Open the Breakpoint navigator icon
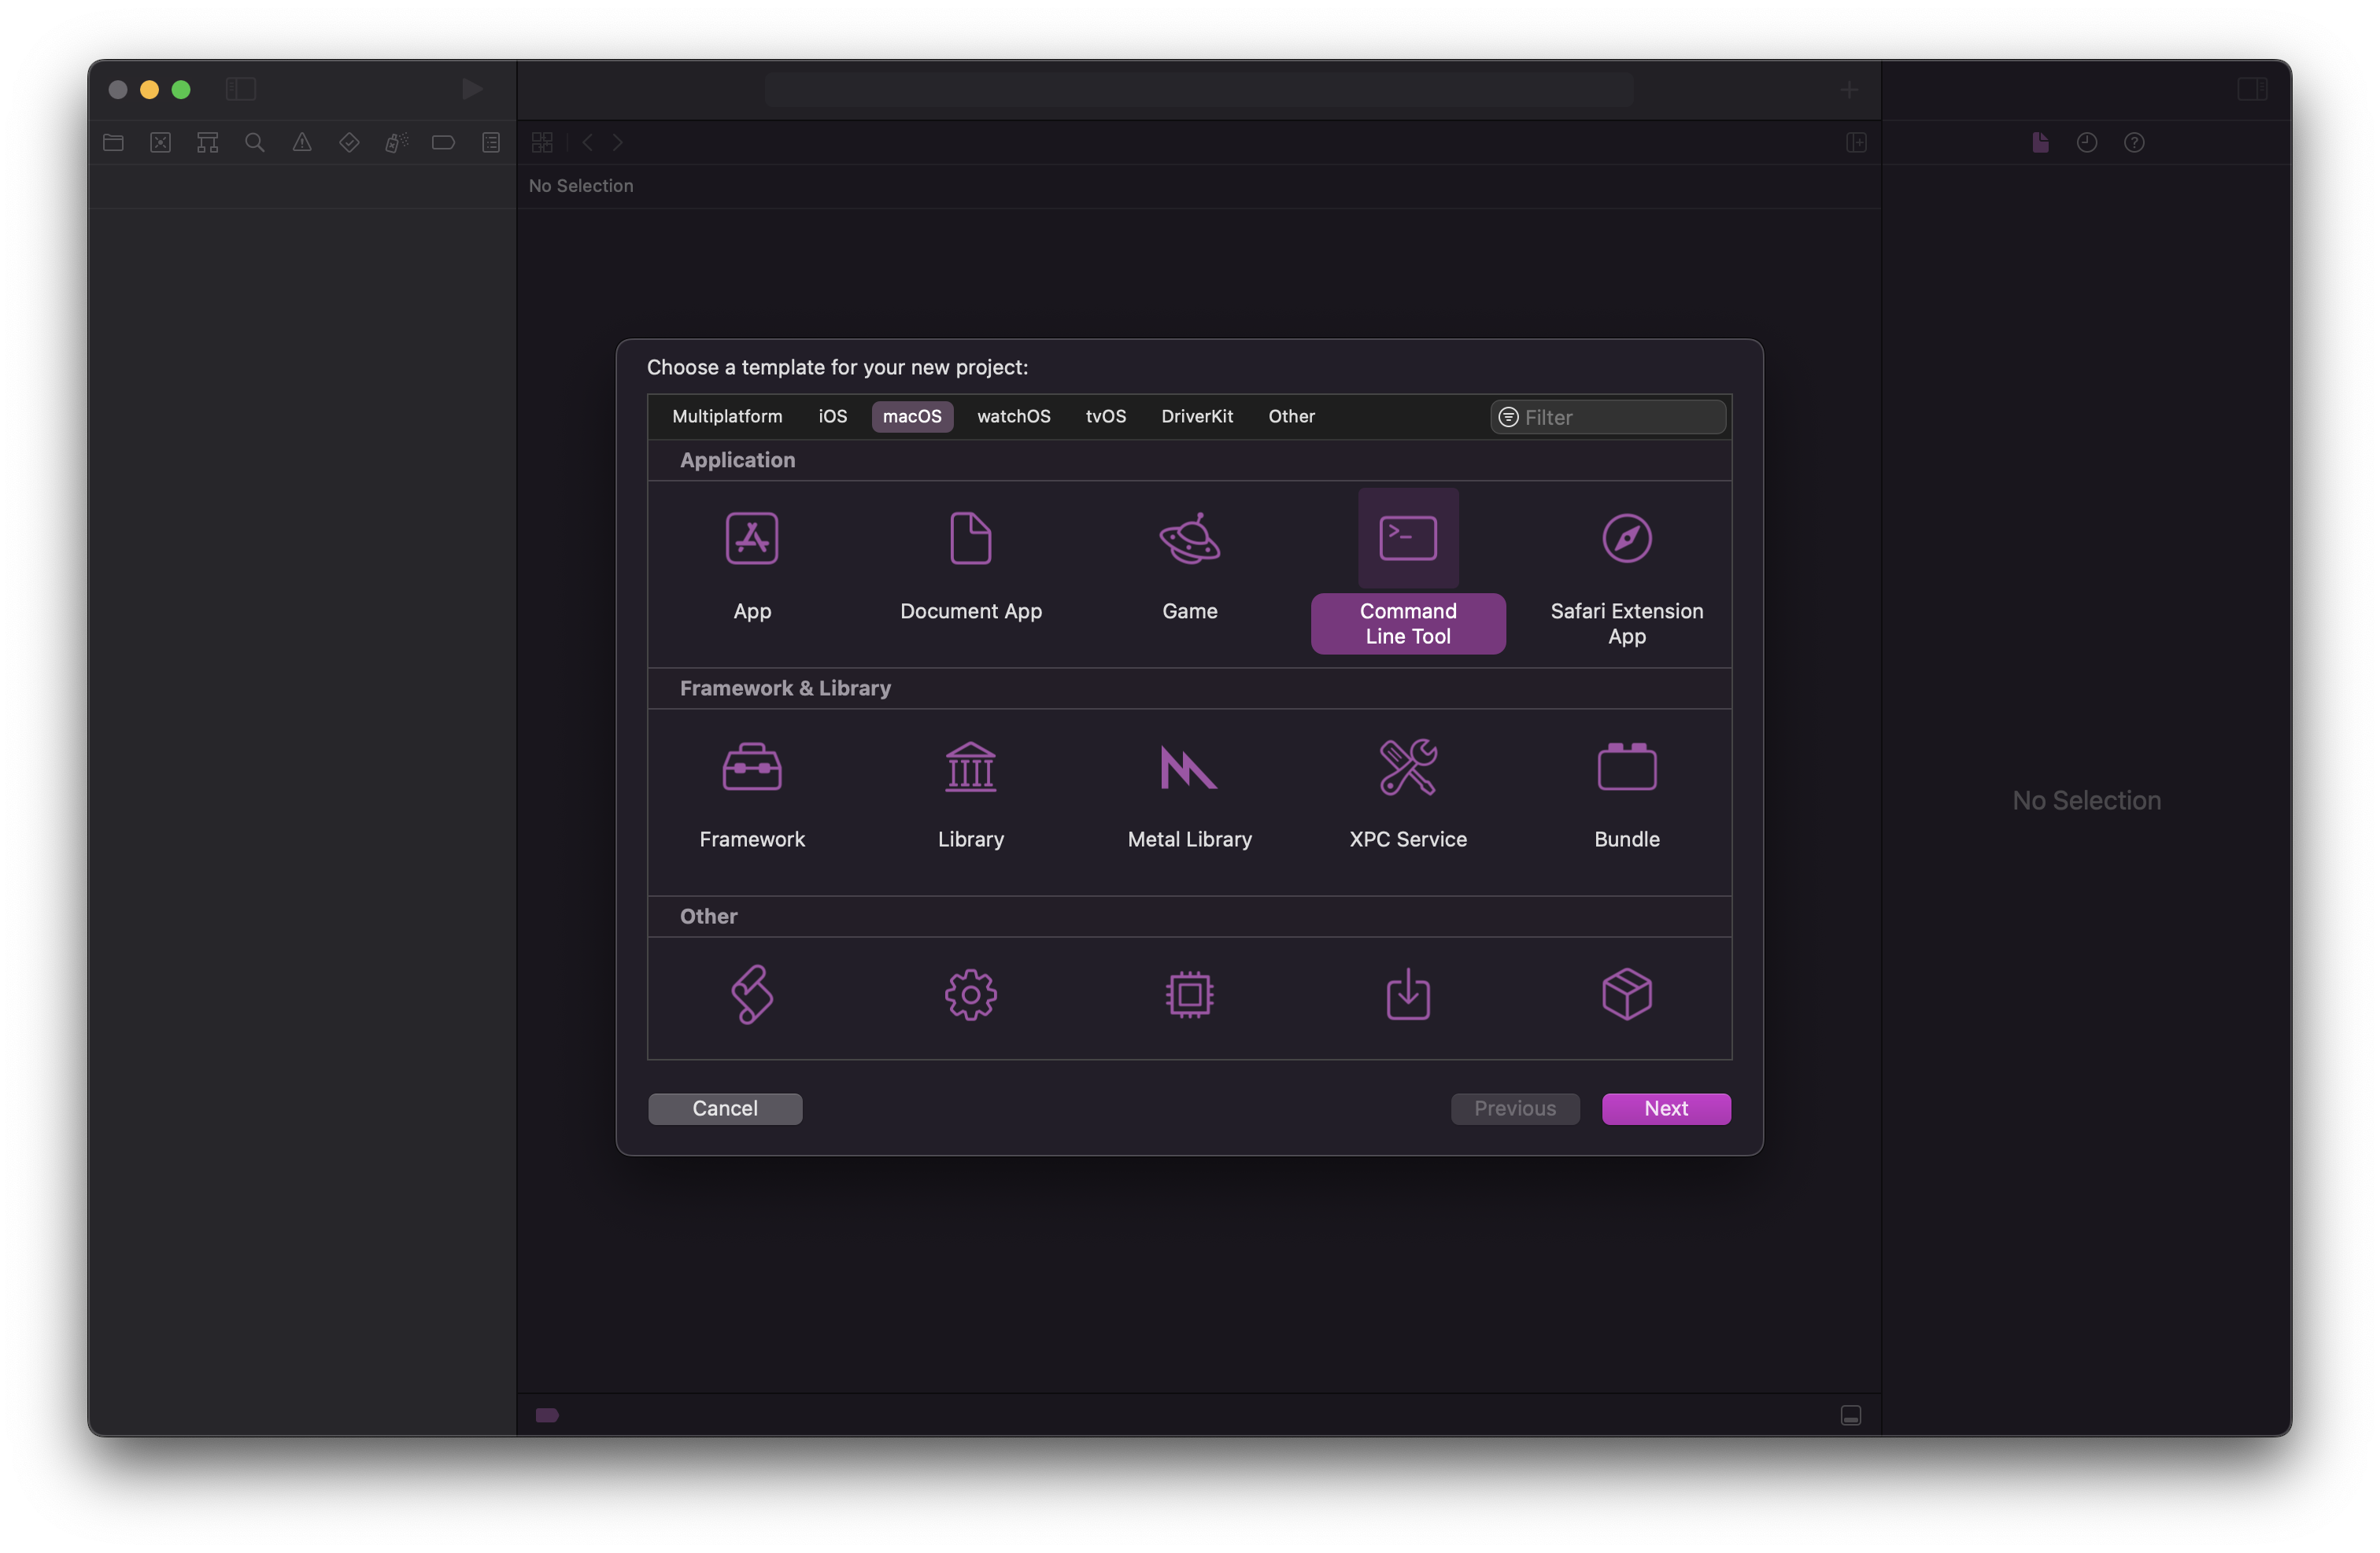This screenshot has width=2380, height=1553. coord(443,142)
